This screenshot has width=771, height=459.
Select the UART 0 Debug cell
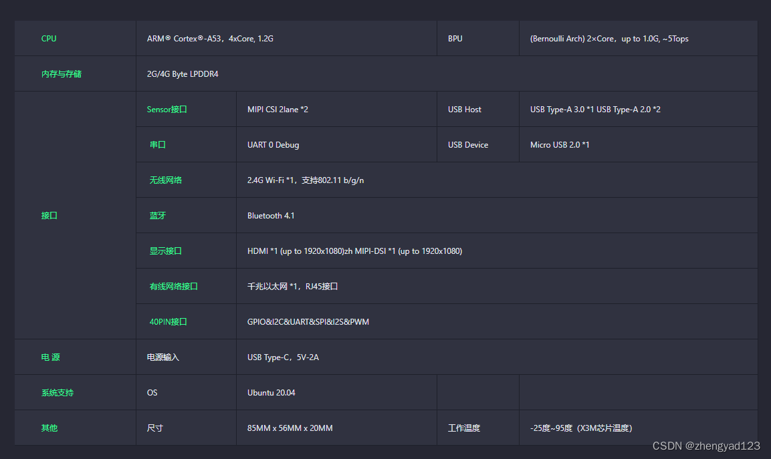tap(336, 144)
